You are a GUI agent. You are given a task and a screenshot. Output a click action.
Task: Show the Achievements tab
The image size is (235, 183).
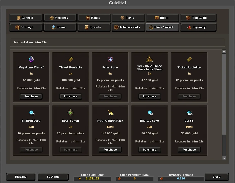click(x=128, y=27)
